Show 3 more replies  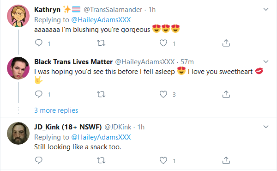point(56,110)
